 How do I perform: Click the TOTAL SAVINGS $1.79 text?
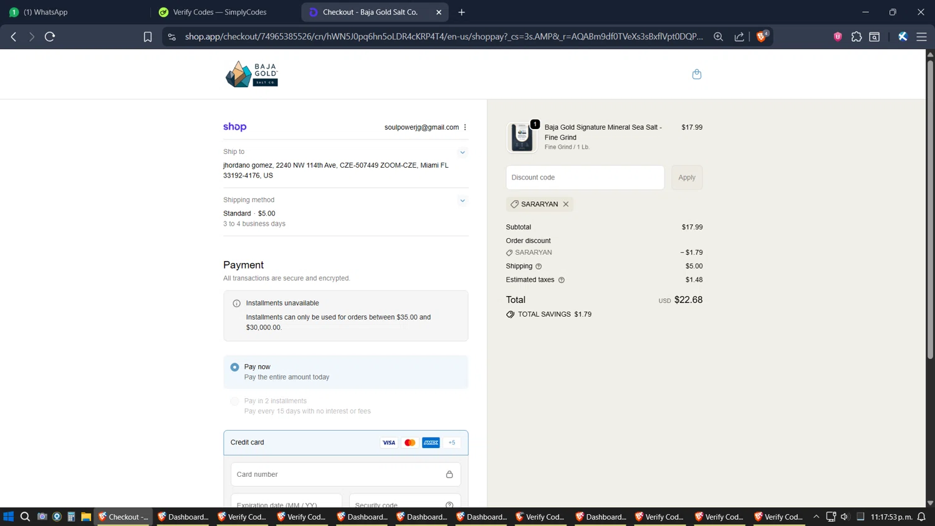point(555,314)
